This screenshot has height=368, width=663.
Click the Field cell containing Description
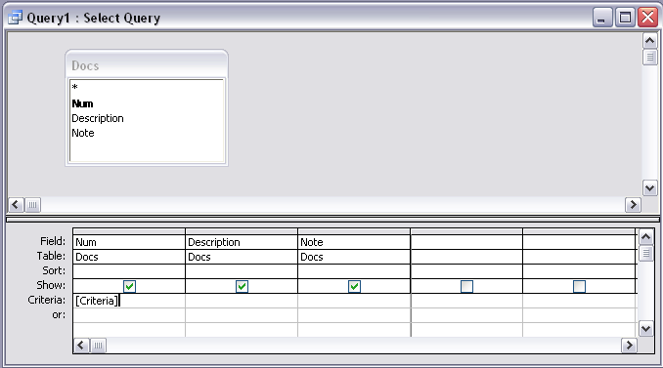(x=242, y=242)
